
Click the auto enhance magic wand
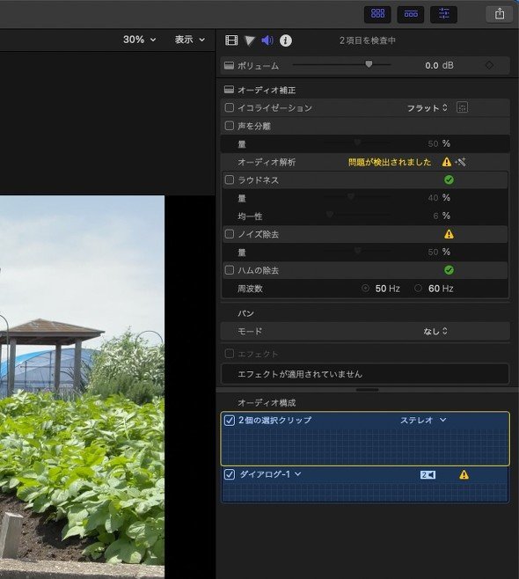(461, 162)
